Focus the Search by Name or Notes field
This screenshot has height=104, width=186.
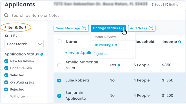click(x=77, y=16)
